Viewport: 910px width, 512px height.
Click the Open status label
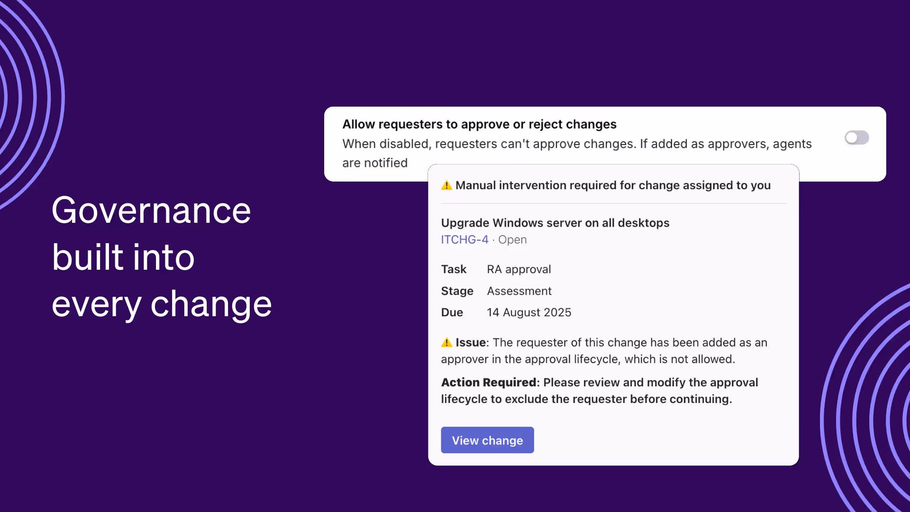[x=512, y=239]
